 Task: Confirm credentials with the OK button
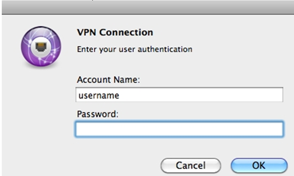point(259,166)
